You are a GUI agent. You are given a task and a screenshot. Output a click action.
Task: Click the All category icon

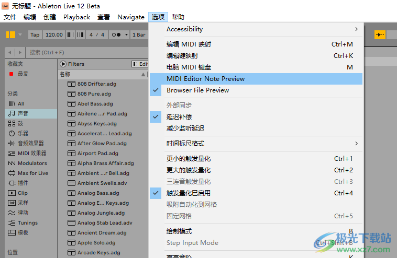pos(12,103)
